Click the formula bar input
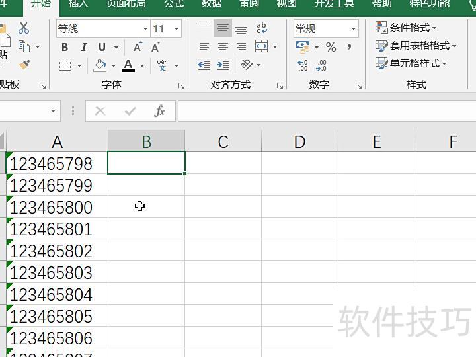 327,111
